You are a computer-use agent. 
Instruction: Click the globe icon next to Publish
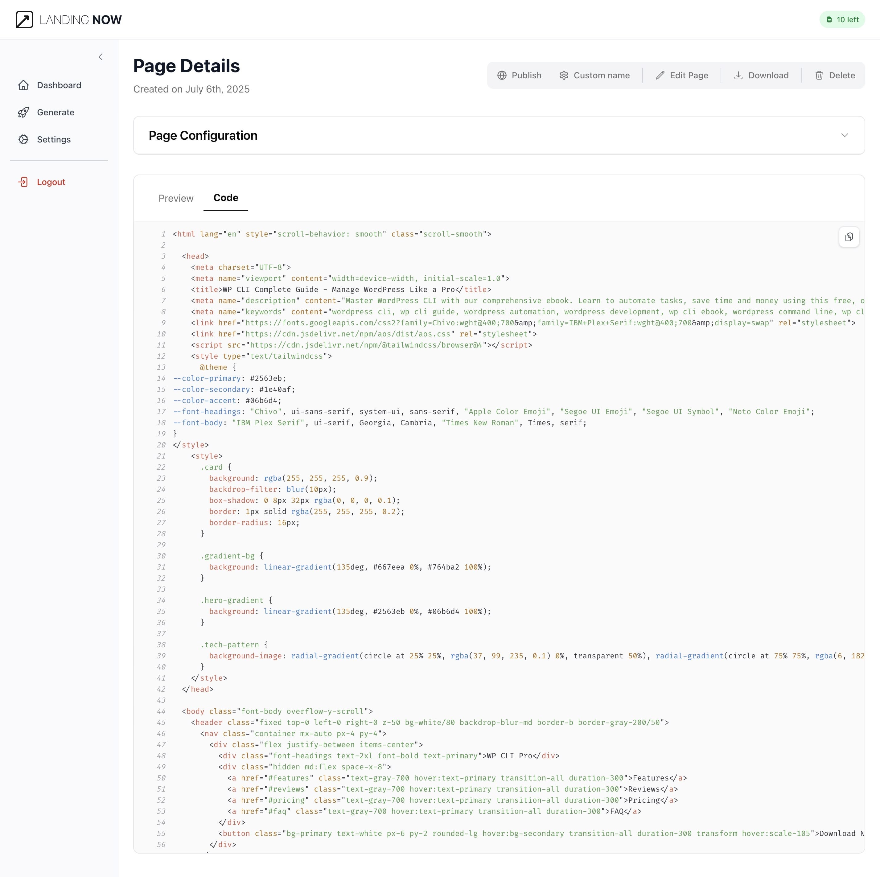point(502,75)
